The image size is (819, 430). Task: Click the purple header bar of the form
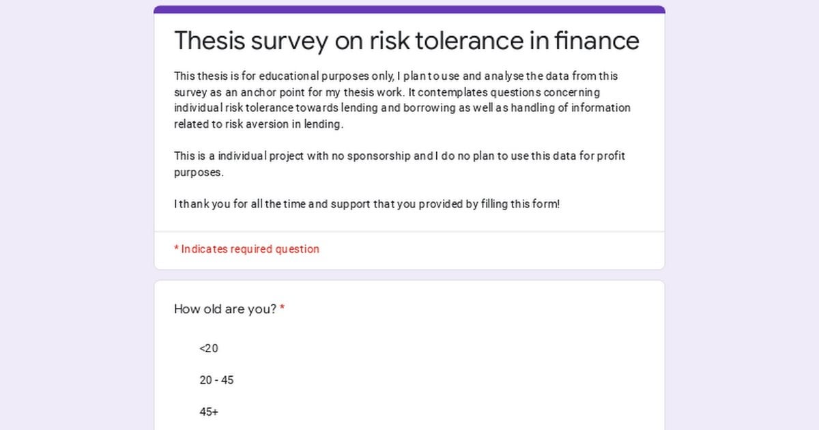[409, 10]
